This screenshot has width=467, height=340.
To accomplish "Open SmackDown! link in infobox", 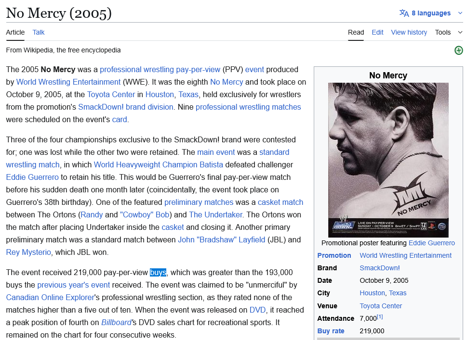I will pos(379,268).
